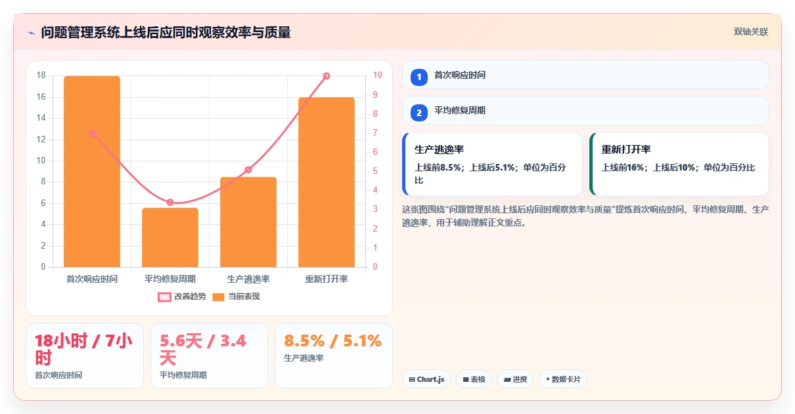Click the 18小时 / 7小时 stat card

85,355
